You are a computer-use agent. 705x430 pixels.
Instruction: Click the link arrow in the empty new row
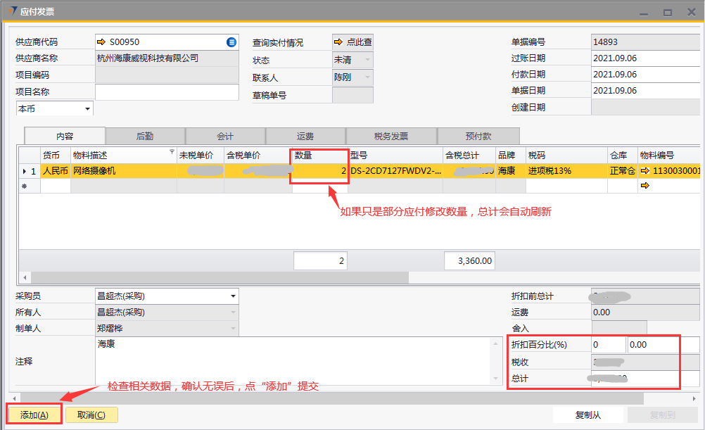point(644,186)
